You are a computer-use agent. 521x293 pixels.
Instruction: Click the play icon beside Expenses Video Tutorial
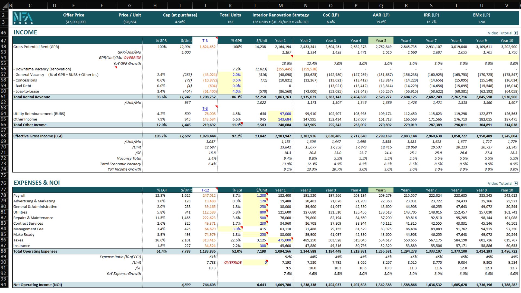pyautogui.click(x=516, y=184)
